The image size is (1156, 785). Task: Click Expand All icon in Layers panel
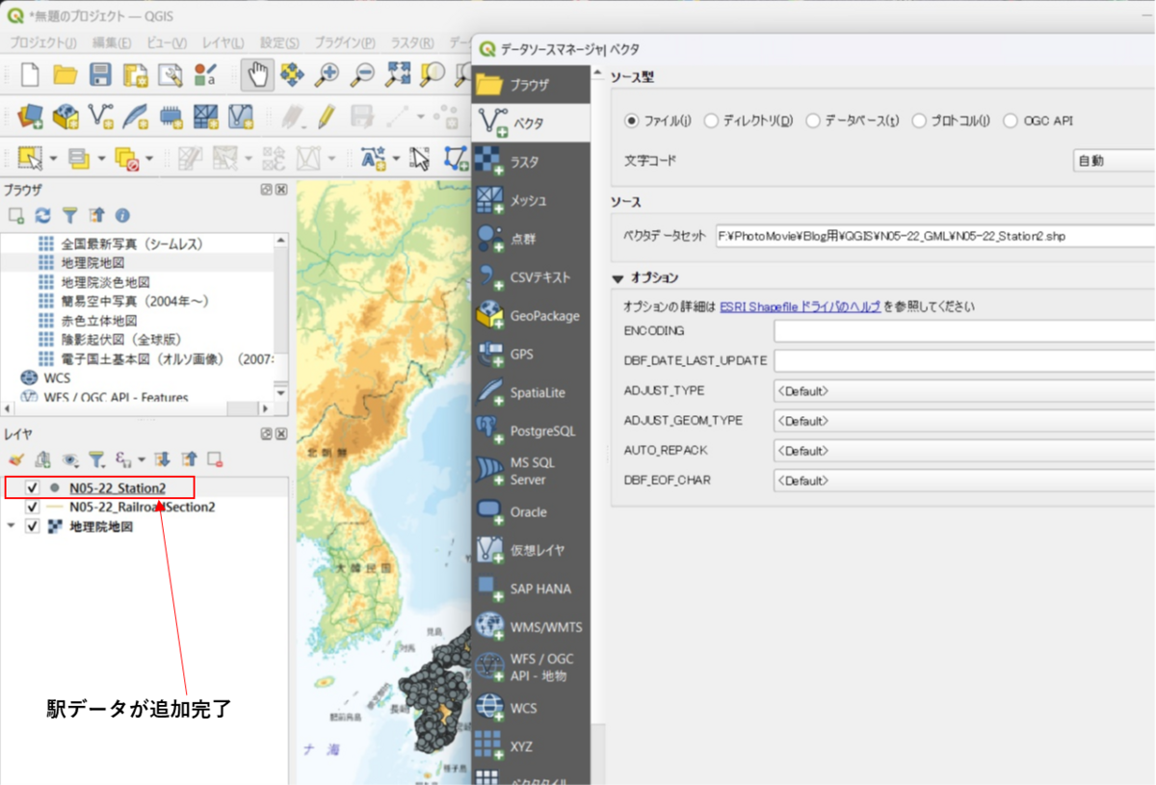click(x=162, y=459)
